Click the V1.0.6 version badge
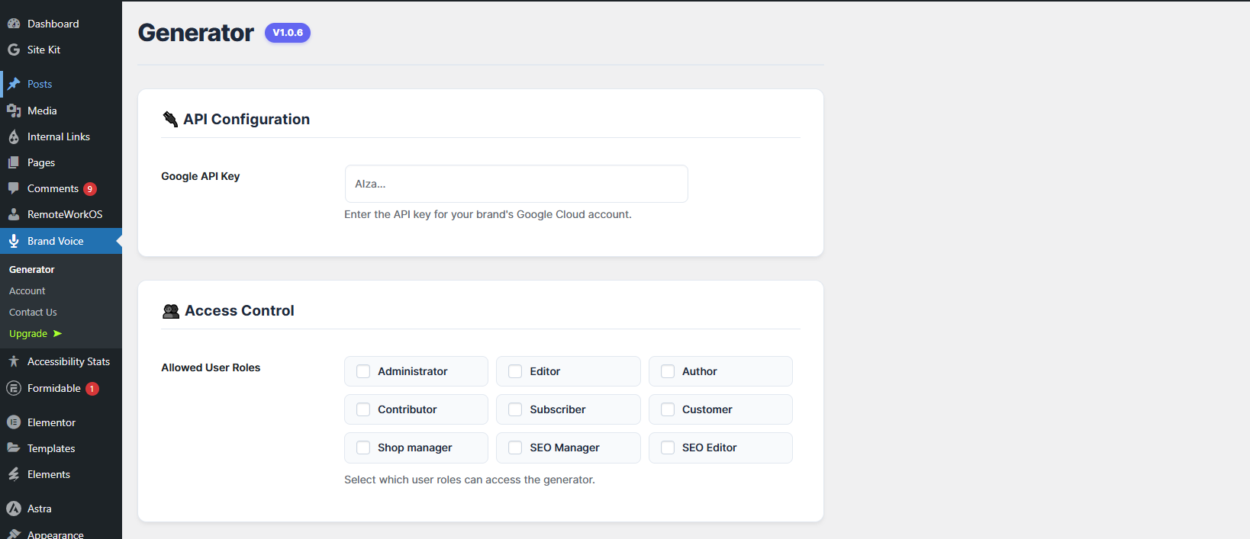1250x539 pixels. pos(288,33)
